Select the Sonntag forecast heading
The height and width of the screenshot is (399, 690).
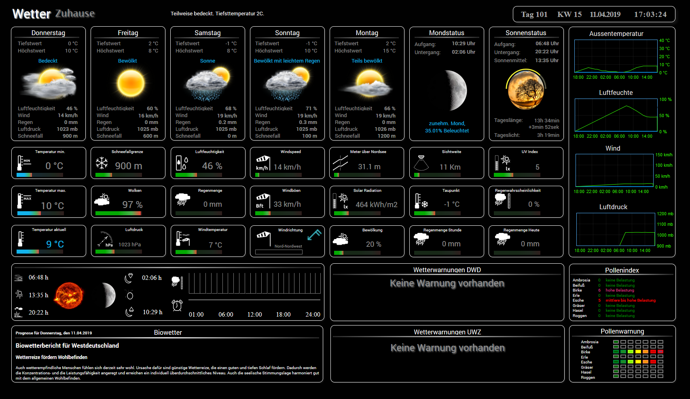(287, 33)
